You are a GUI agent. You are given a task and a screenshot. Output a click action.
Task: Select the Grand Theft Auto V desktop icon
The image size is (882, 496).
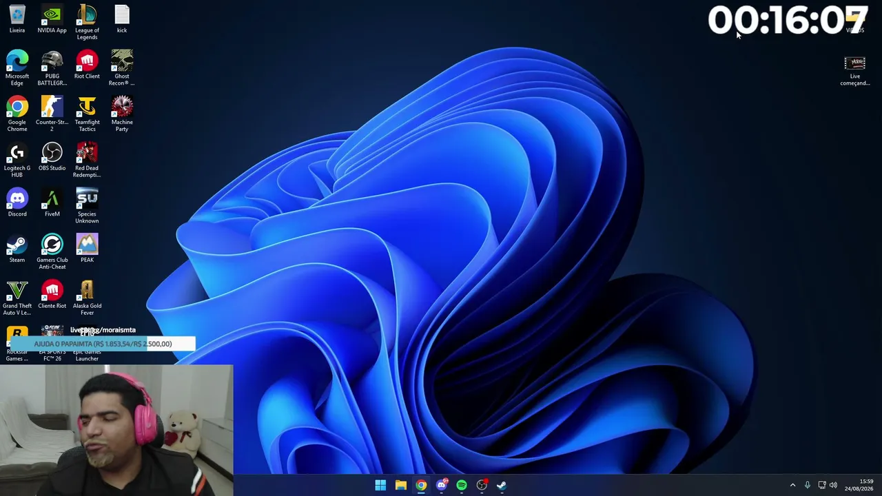[x=17, y=298]
